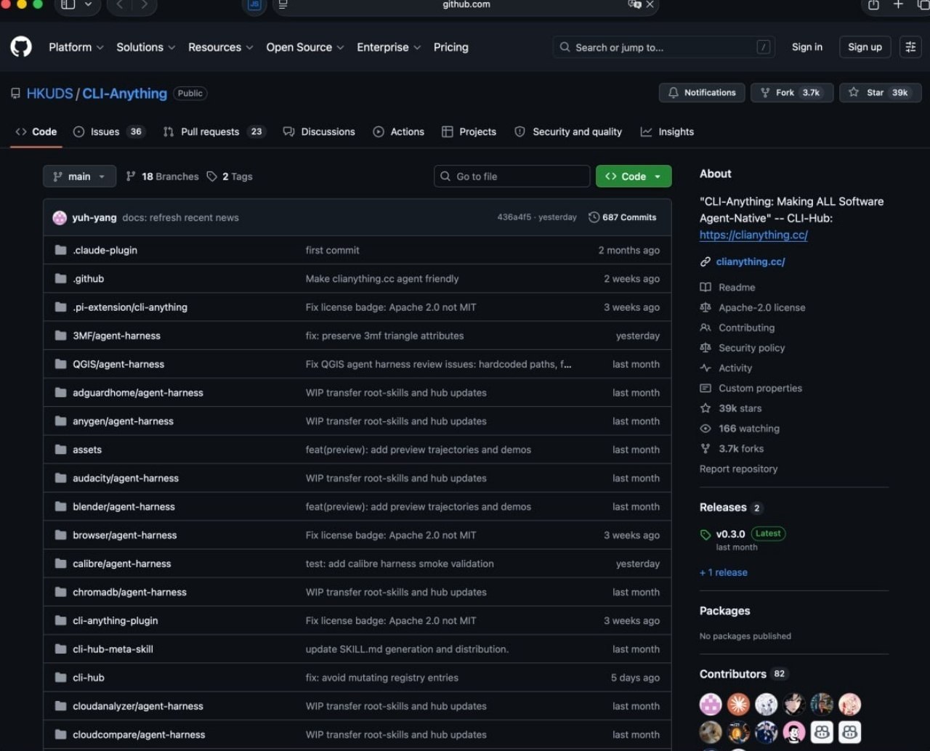Focus the Search or jump to field
Viewport: 930px width, 751px height.
coord(664,47)
